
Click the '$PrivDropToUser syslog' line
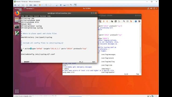click(x=31, y=26)
